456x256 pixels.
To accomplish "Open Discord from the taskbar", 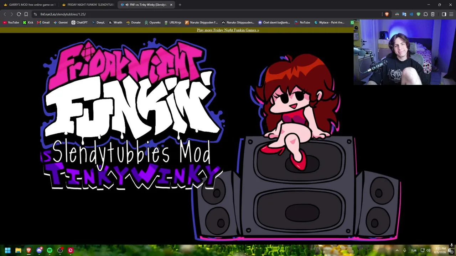I will pos(39,250).
